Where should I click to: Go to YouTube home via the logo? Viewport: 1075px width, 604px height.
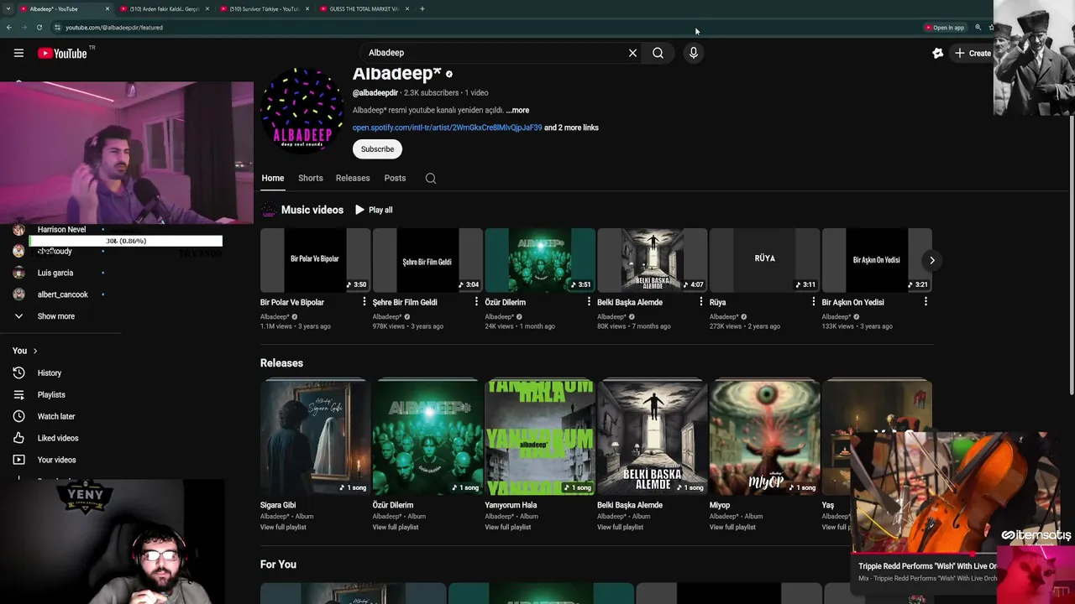pyautogui.click(x=62, y=53)
